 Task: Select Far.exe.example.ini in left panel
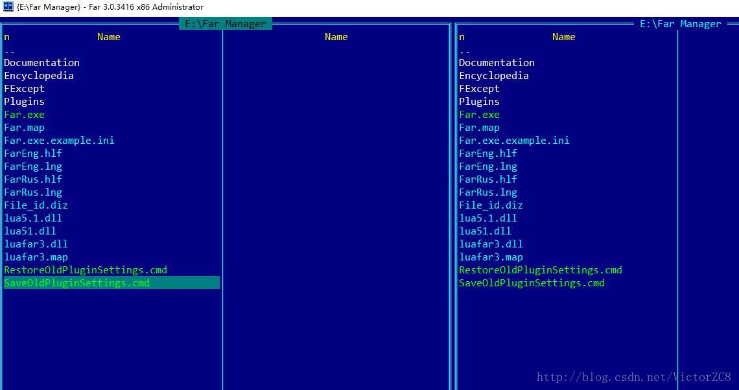[60, 141]
